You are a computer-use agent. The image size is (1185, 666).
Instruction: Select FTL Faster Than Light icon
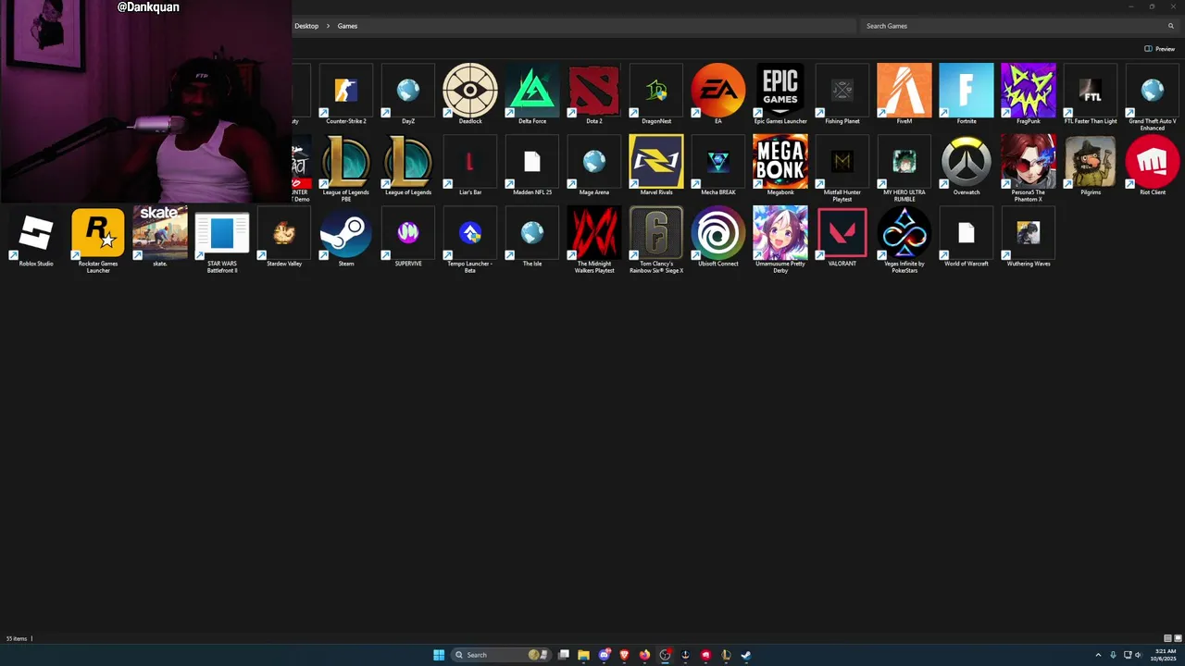click(x=1091, y=93)
